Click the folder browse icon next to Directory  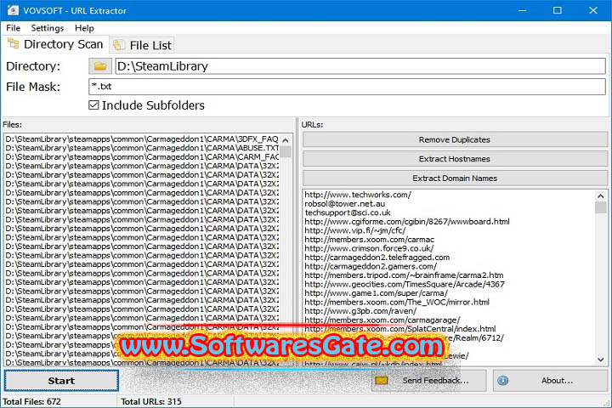click(x=100, y=66)
